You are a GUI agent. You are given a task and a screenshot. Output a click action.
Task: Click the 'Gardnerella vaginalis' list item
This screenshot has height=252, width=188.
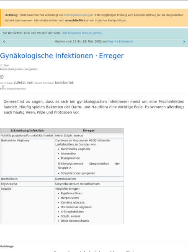[x=75, y=149]
